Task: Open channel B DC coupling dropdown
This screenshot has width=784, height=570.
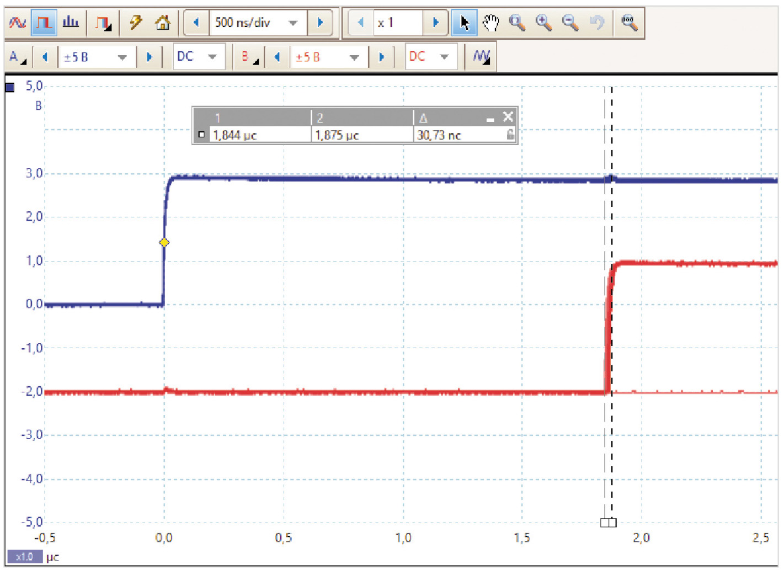Action: pyautogui.click(x=444, y=57)
